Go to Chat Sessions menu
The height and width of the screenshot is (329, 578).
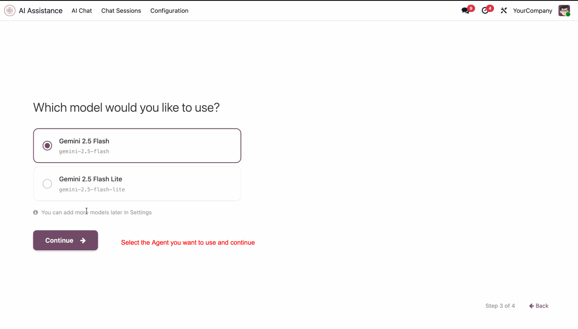coord(121,11)
